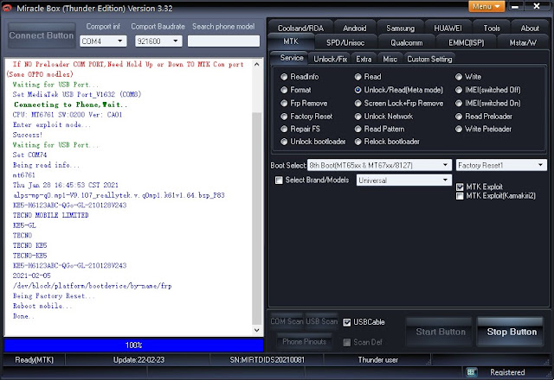Switch to the HUAWEI tab

448,28
